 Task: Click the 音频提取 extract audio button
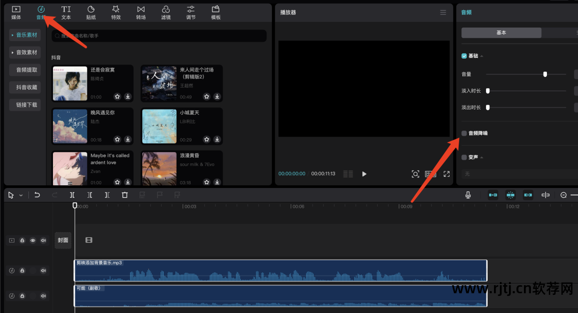pos(25,69)
